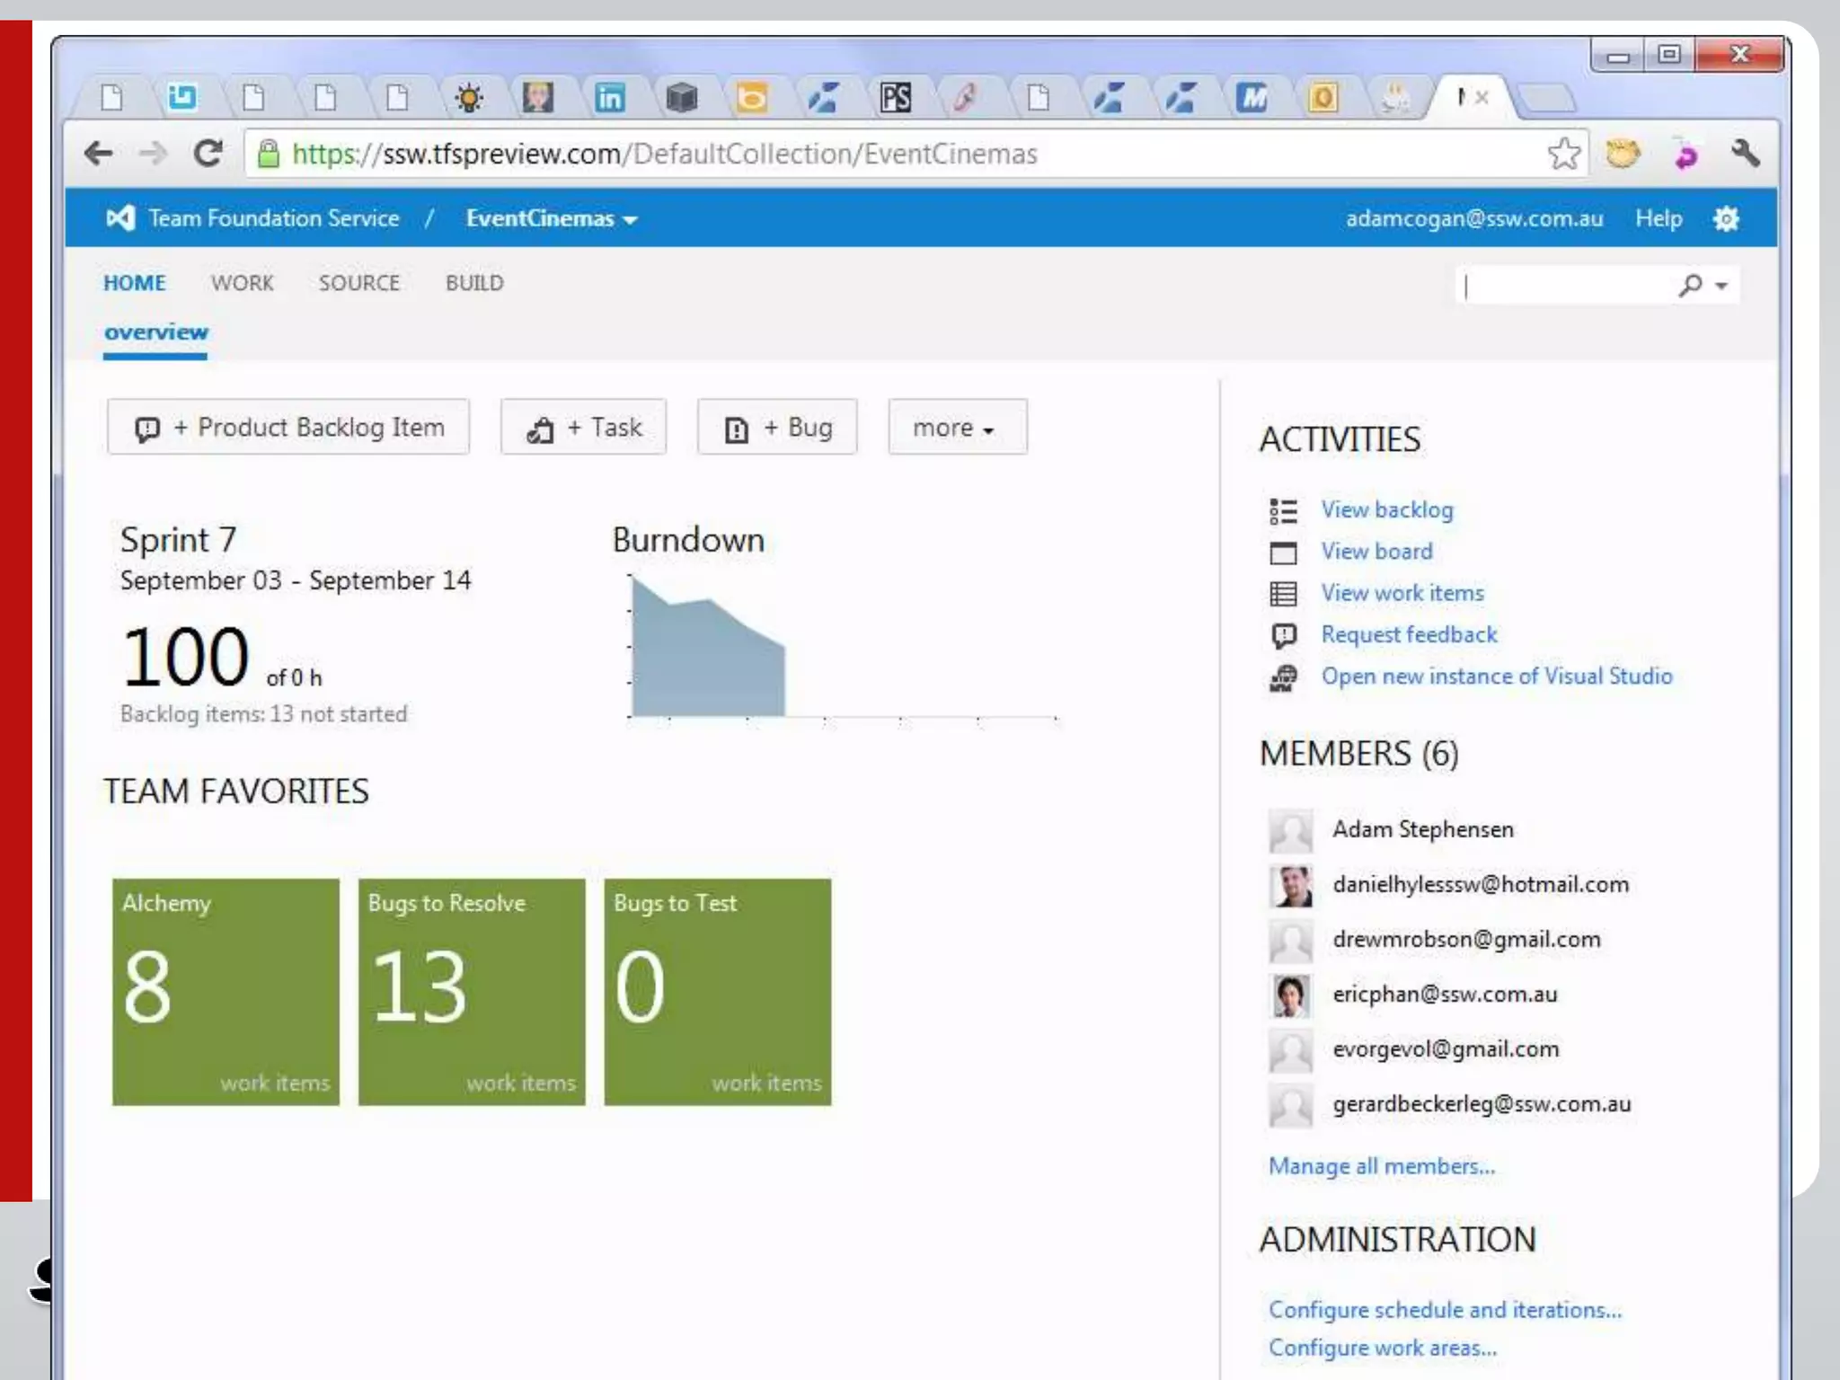
Task: Expand the search options arrow
Action: tap(1721, 286)
